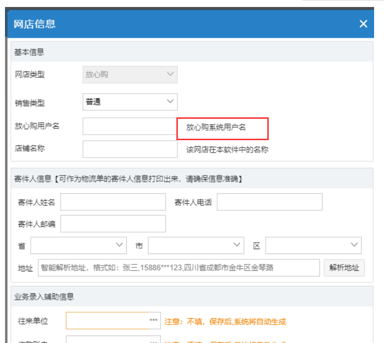The height and width of the screenshot is (343, 390).
Task: Open the 往来单位 ellipsis browse button
Action: point(154,320)
